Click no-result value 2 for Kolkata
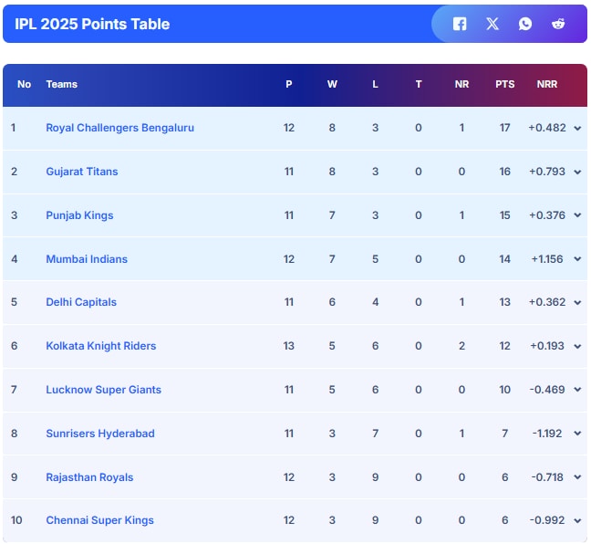 click(461, 346)
